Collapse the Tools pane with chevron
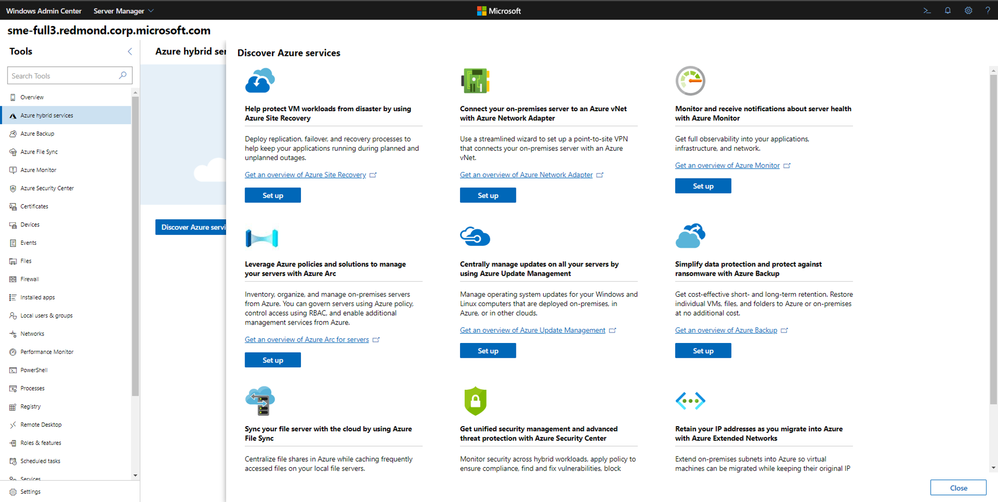This screenshot has width=998, height=502. coord(130,51)
